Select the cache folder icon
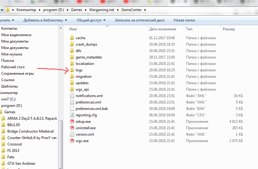The width and height of the screenshot is (258, 169). pyautogui.click(x=72, y=38)
